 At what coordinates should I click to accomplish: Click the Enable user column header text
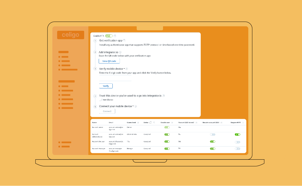pos(165,123)
